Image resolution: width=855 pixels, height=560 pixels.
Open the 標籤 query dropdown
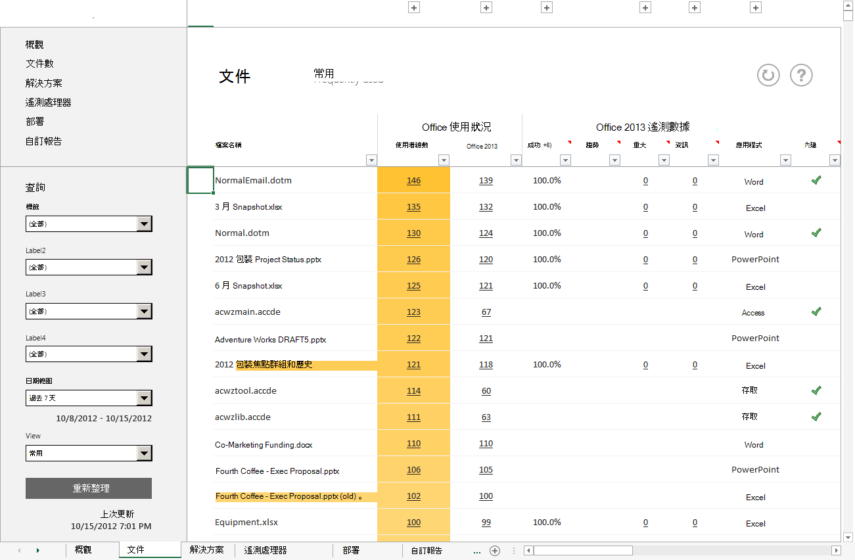pos(145,224)
